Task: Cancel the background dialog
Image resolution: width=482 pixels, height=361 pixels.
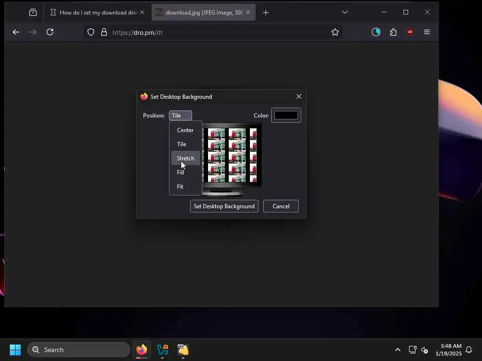Action: pyautogui.click(x=281, y=206)
